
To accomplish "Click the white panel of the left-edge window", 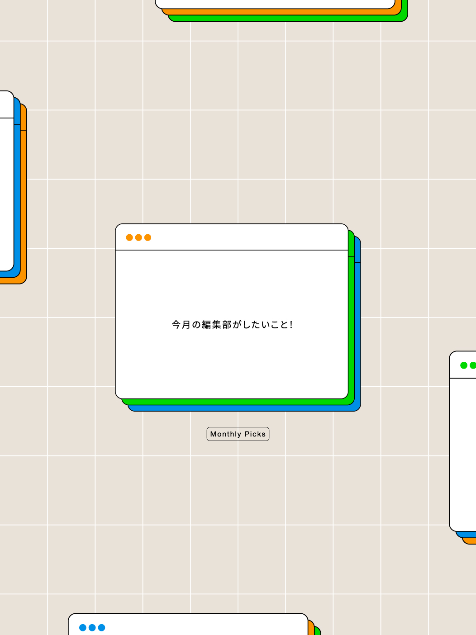I will [x=6, y=194].
